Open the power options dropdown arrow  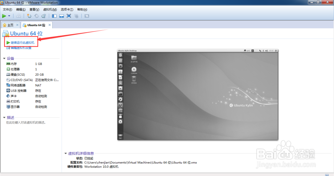[x=9, y=16]
